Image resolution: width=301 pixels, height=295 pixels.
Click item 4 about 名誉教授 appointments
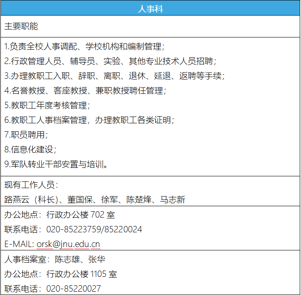point(85,90)
